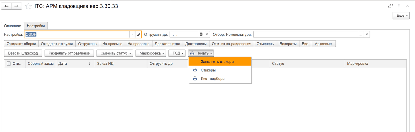The width and height of the screenshot is (415, 132).
Task: Sort by Статус column header
Action: pyautogui.click(x=307, y=64)
